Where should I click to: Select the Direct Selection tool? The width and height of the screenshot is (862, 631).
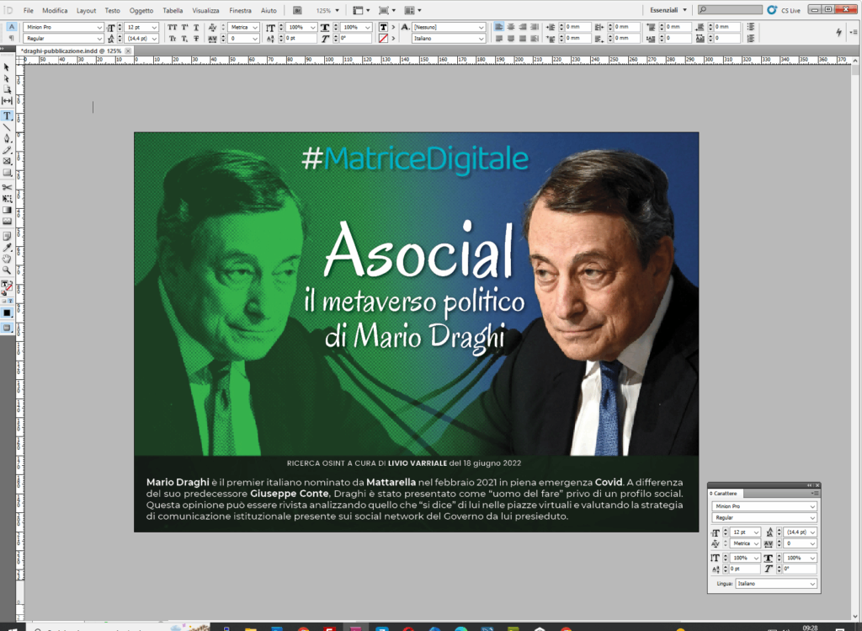7,78
